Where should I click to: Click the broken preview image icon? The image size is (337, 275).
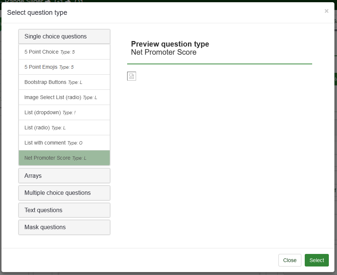coord(132,76)
